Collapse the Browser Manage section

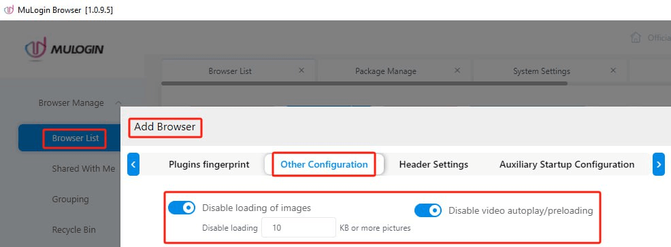tap(118, 103)
